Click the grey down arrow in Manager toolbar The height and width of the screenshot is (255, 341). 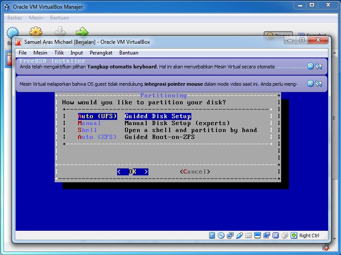click(60, 31)
